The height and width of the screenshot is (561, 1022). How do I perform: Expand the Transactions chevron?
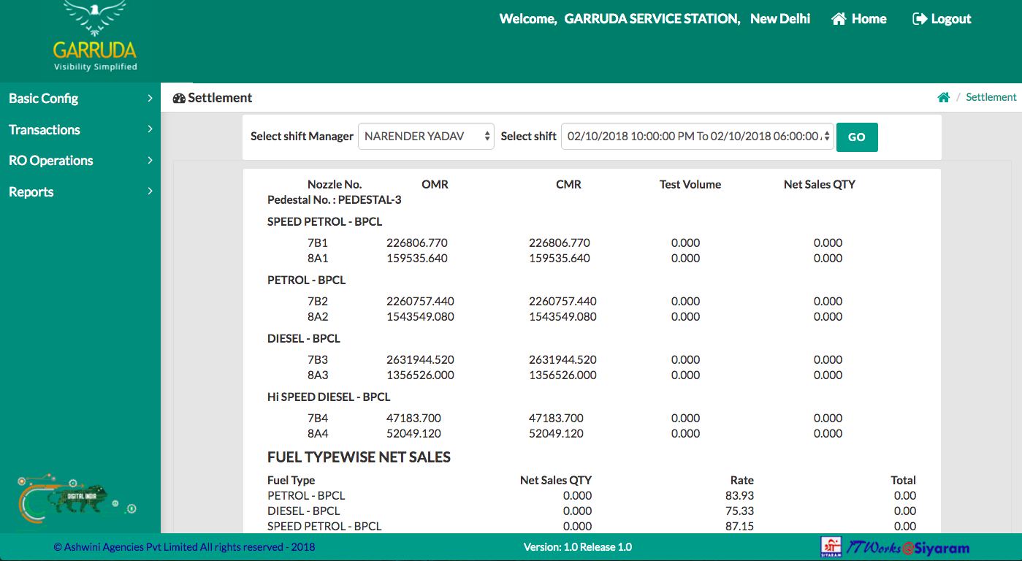click(x=150, y=129)
